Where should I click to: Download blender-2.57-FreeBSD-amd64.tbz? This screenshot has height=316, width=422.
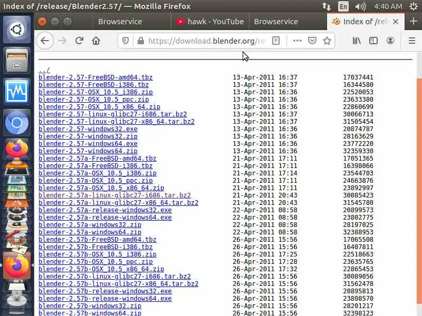tap(95, 77)
